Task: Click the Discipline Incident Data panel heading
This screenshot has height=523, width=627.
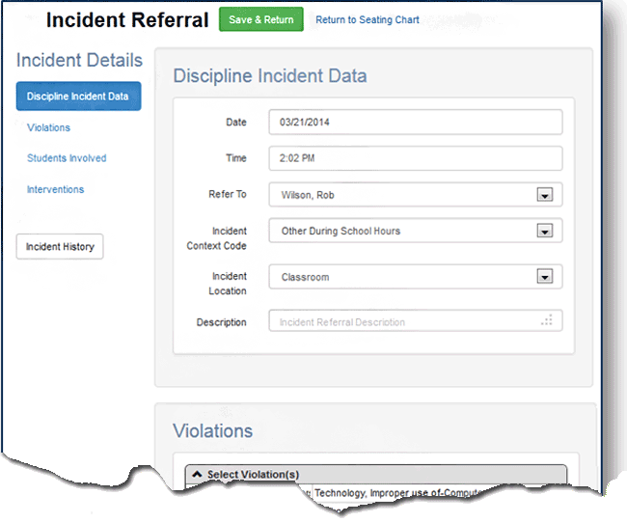Action: 270,75
